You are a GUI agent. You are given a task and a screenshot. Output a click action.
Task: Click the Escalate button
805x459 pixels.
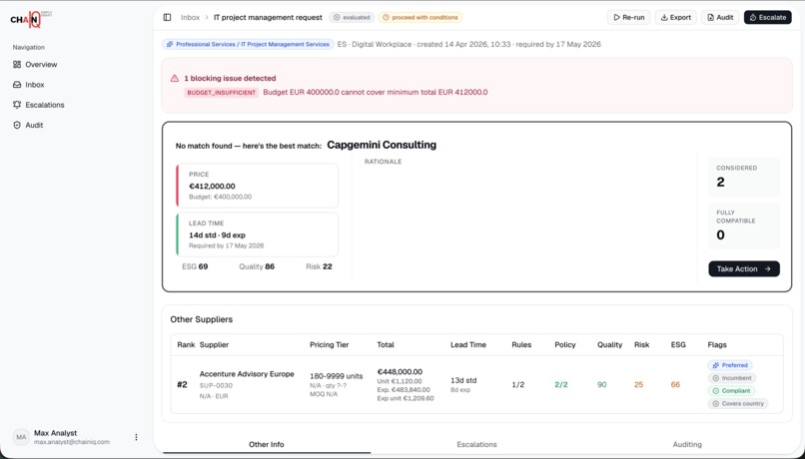pos(767,17)
